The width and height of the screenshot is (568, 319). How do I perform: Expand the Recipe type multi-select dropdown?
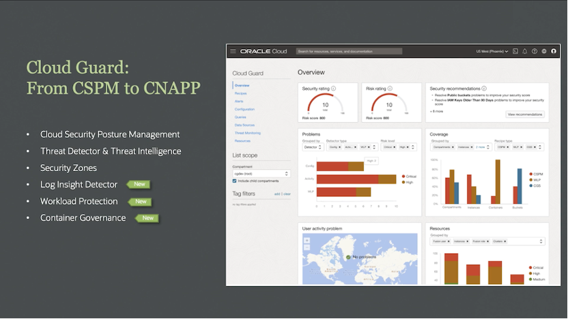[x=540, y=147]
